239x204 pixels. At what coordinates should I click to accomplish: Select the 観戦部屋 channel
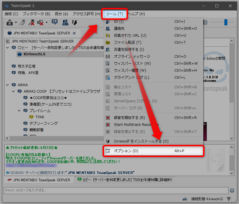(37, 130)
